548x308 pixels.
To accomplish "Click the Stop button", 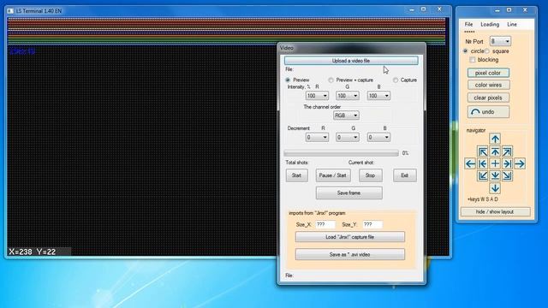I will click(371, 175).
